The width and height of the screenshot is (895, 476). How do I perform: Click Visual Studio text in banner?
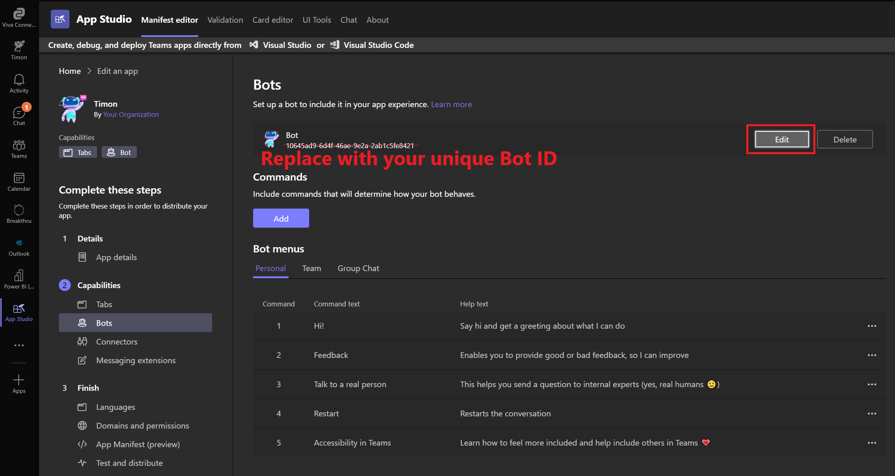click(x=287, y=45)
